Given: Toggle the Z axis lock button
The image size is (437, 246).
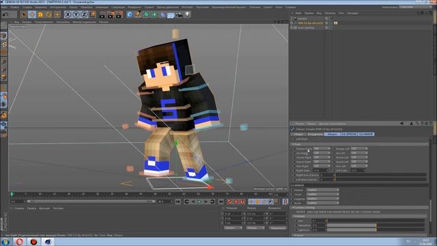Looking at the screenshot, I should coord(84,14).
